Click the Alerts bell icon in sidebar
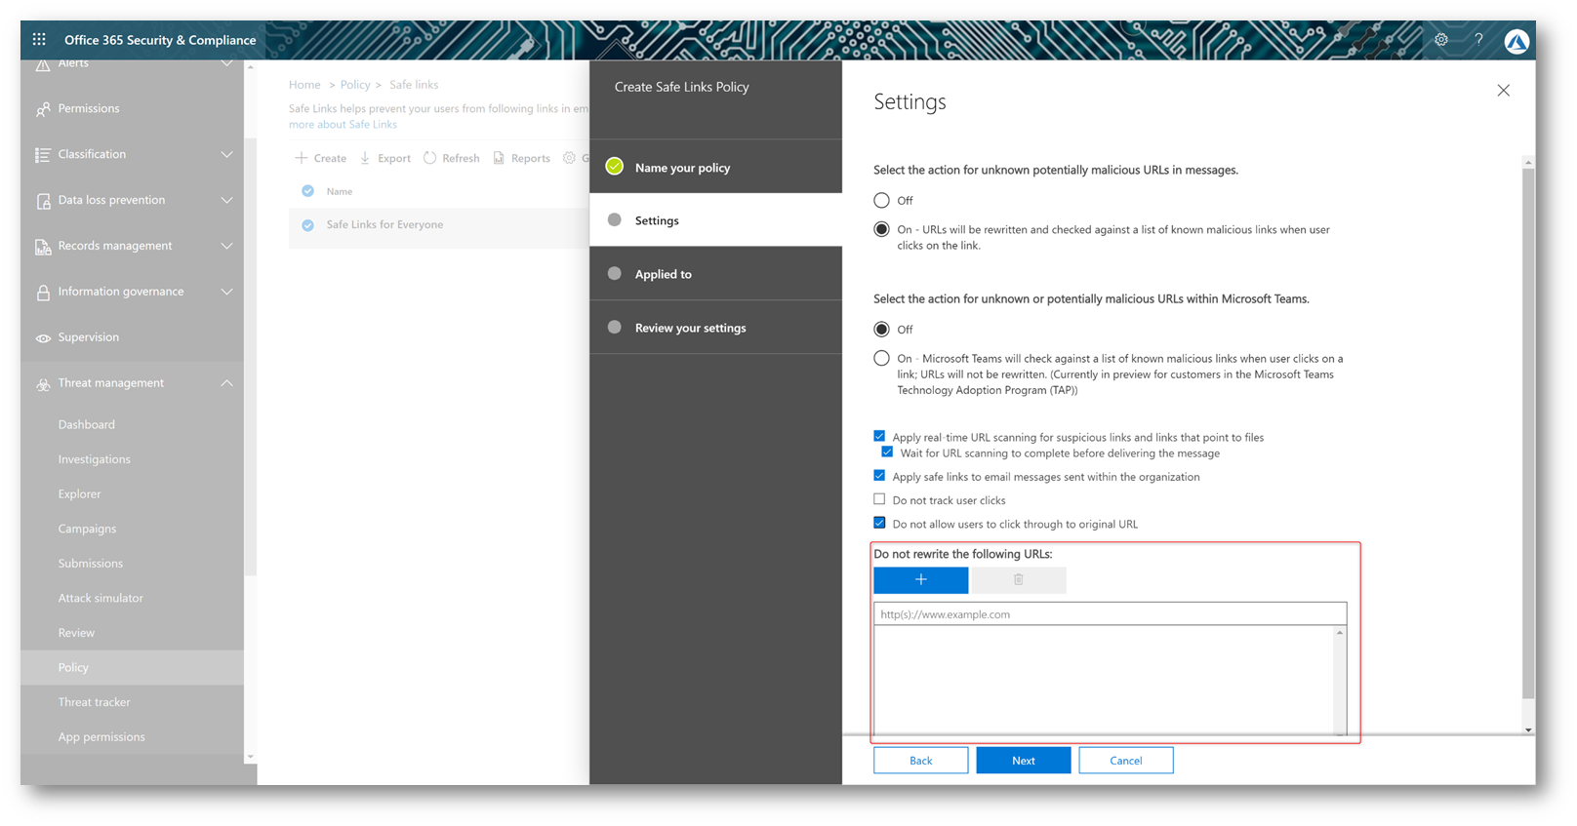Screen dimensions: 1577x826 point(43,65)
